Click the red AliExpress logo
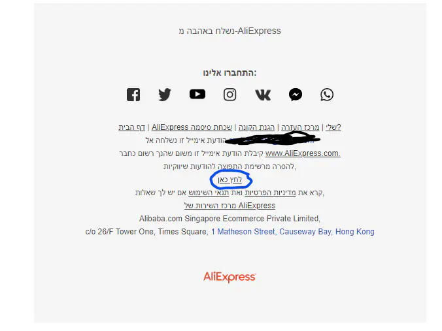This screenshot has height=331, width=442. [229, 277]
